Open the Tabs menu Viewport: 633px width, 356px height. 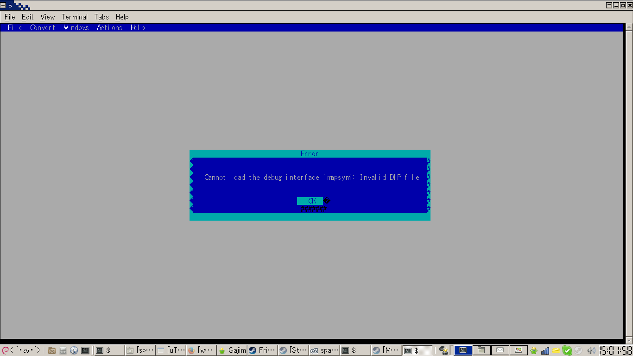[x=101, y=17]
